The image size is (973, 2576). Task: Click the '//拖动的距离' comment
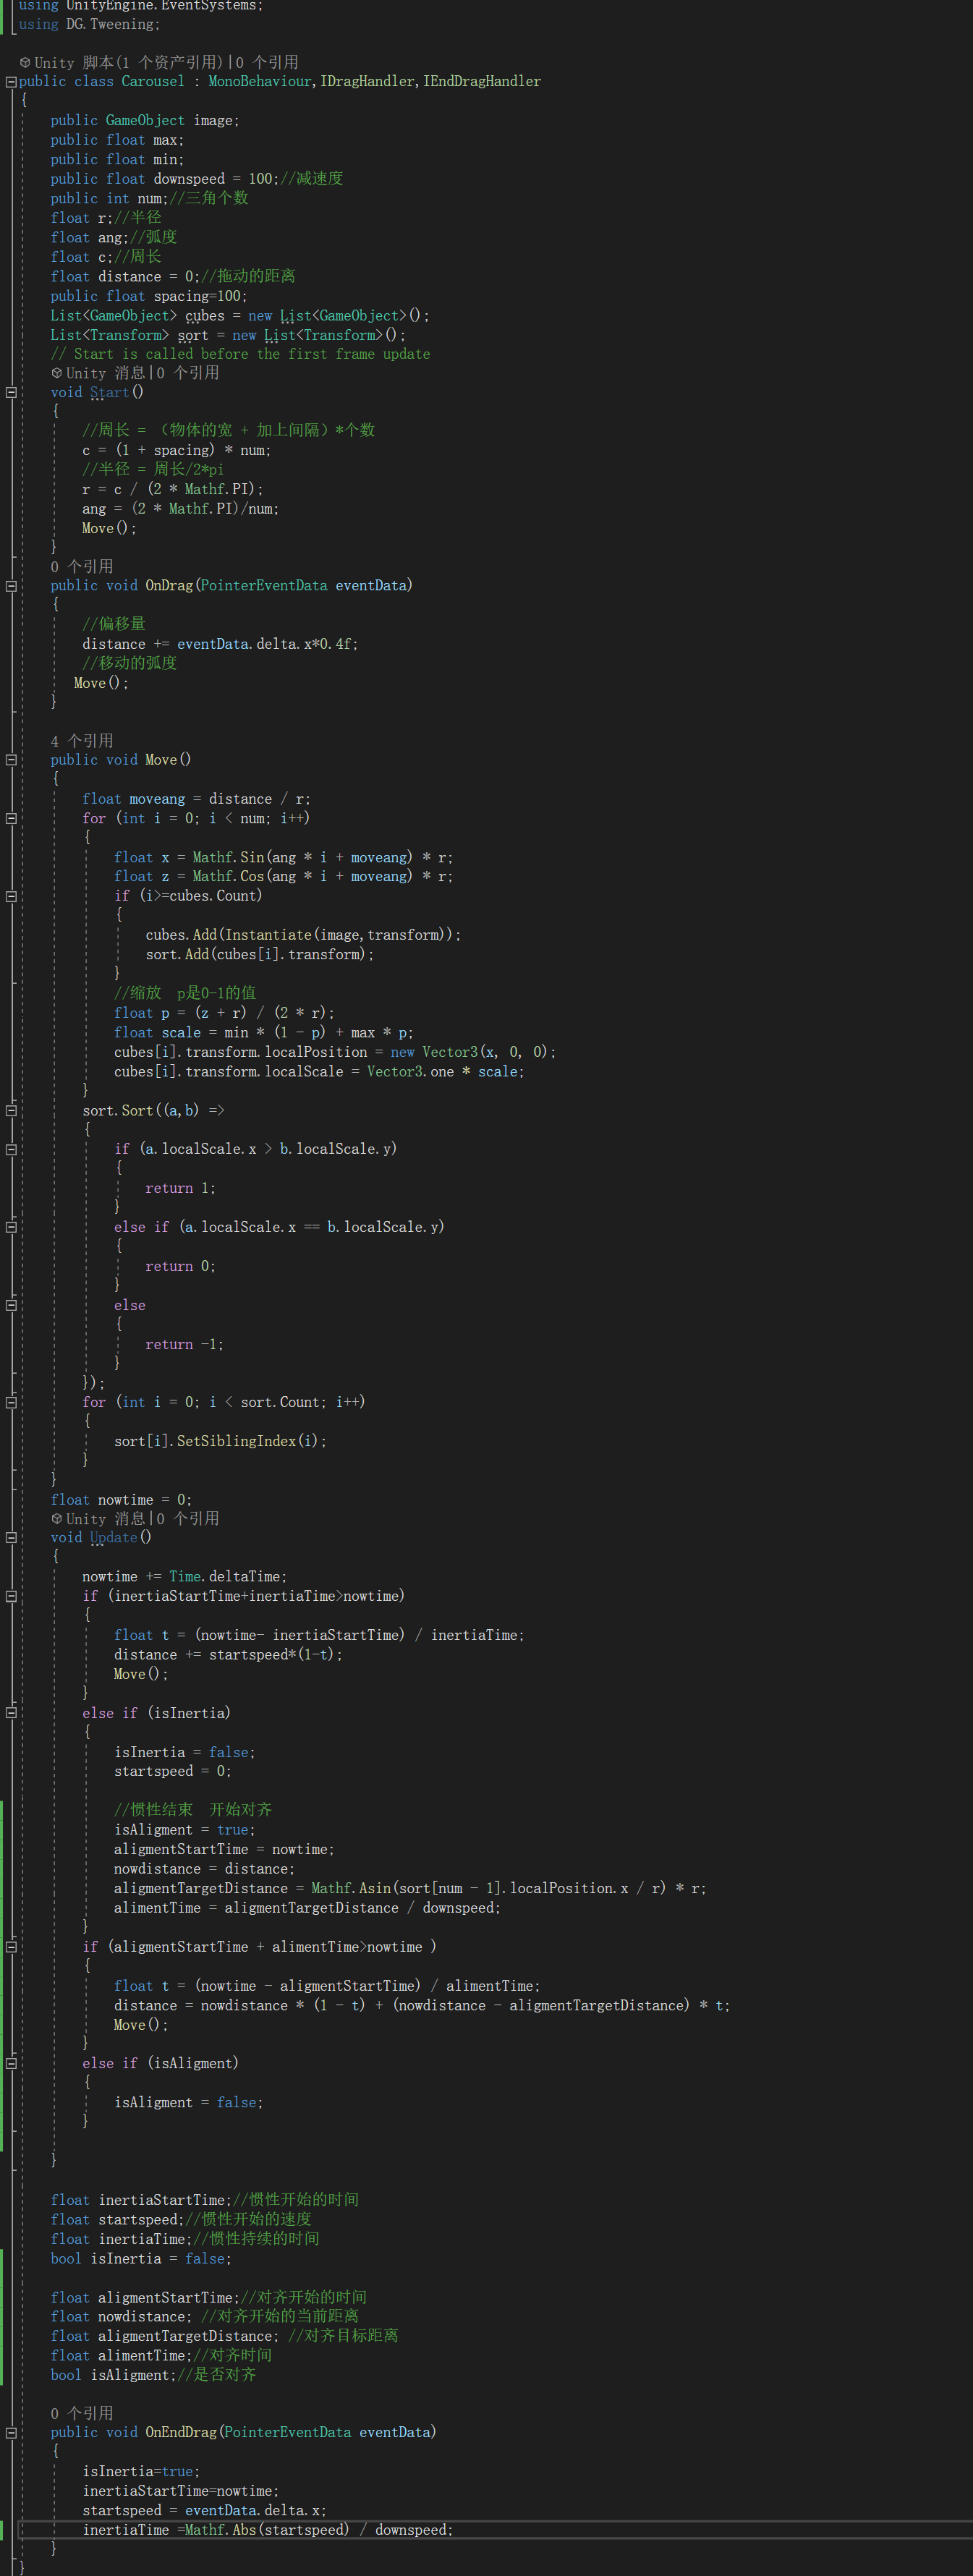pyautogui.click(x=249, y=276)
